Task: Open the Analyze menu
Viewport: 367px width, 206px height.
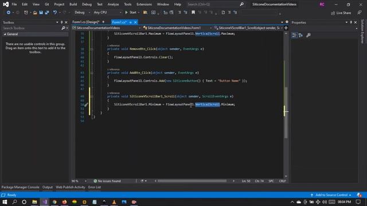Action: [x=113, y=4]
